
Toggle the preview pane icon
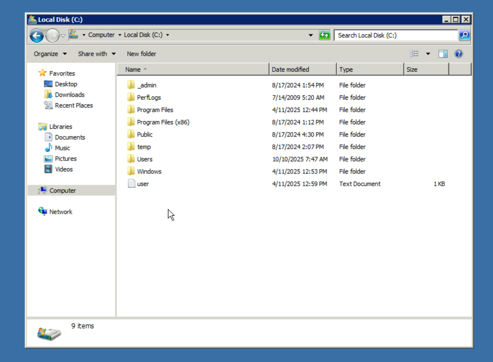(x=443, y=54)
